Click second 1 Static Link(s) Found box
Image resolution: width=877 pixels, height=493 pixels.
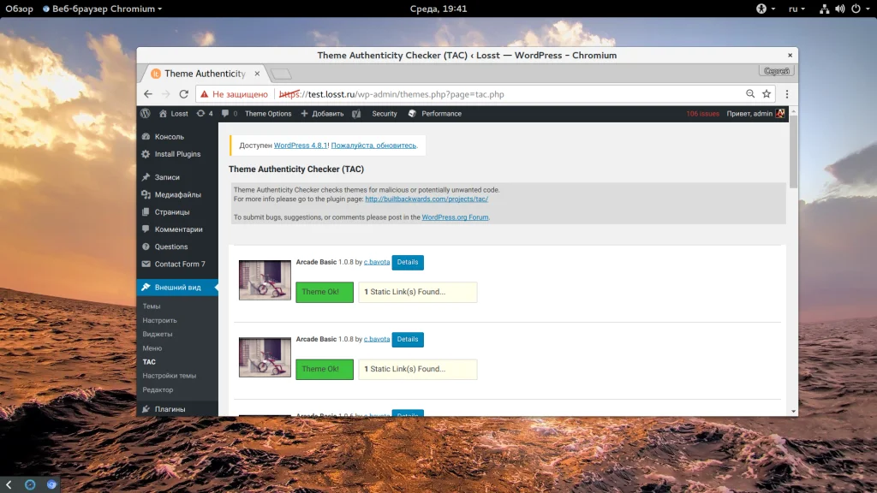pos(418,369)
